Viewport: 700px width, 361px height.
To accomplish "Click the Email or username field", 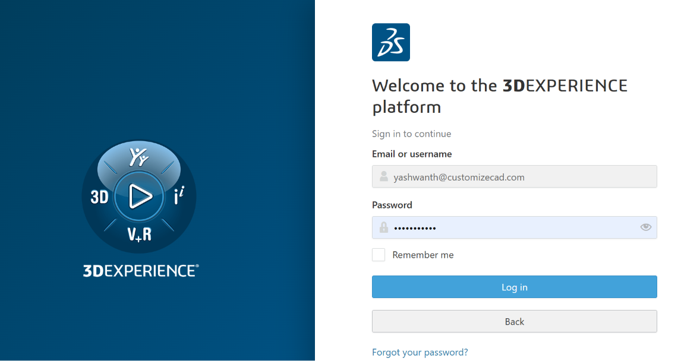I will pos(514,176).
